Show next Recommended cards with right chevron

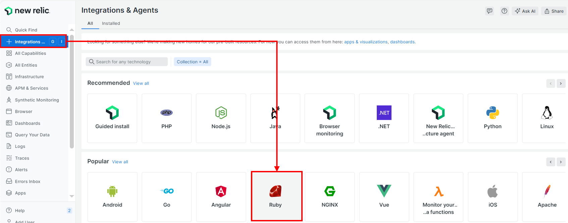point(561,83)
